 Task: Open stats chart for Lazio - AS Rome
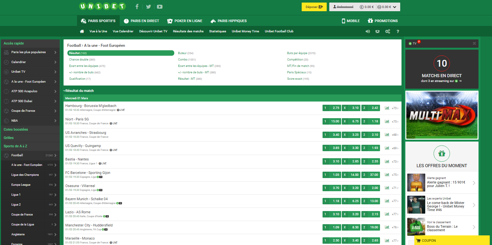click(x=387, y=214)
